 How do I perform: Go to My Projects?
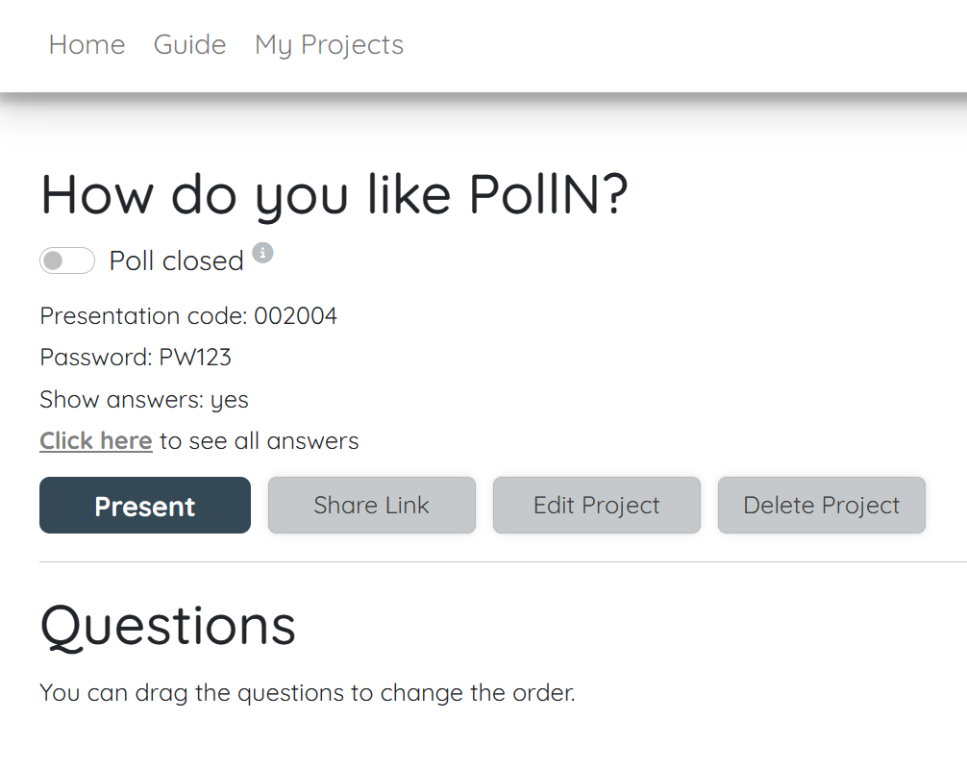point(329,45)
